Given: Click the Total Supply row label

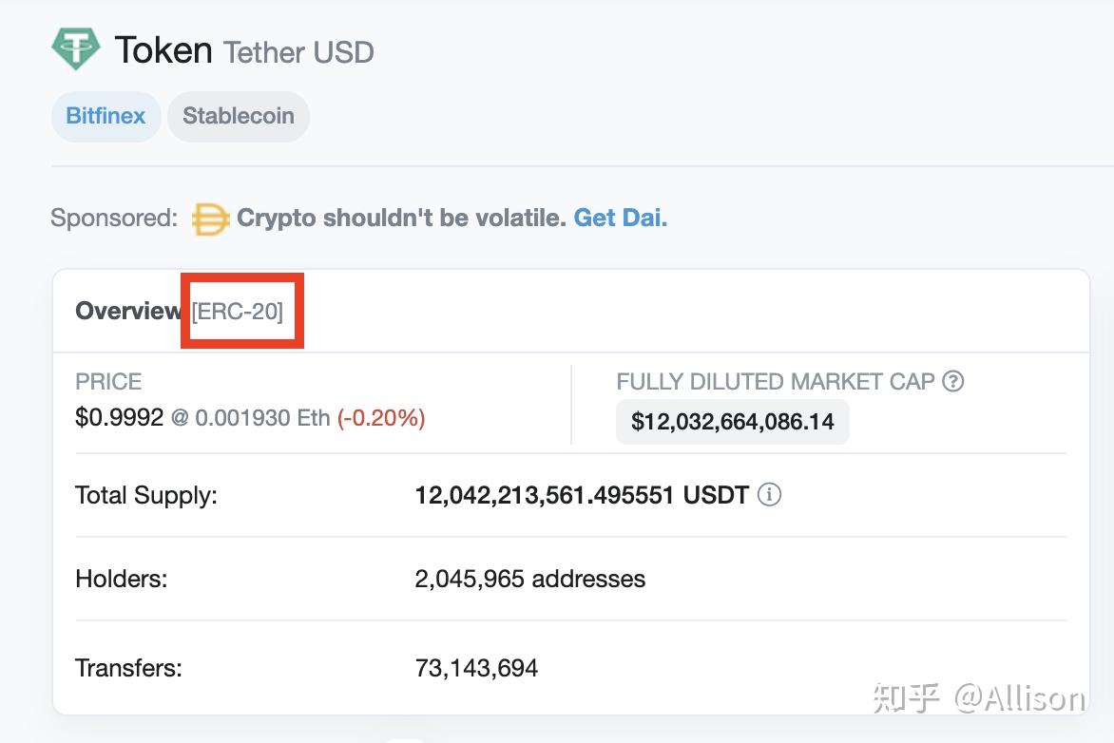Looking at the screenshot, I should tap(144, 494).
